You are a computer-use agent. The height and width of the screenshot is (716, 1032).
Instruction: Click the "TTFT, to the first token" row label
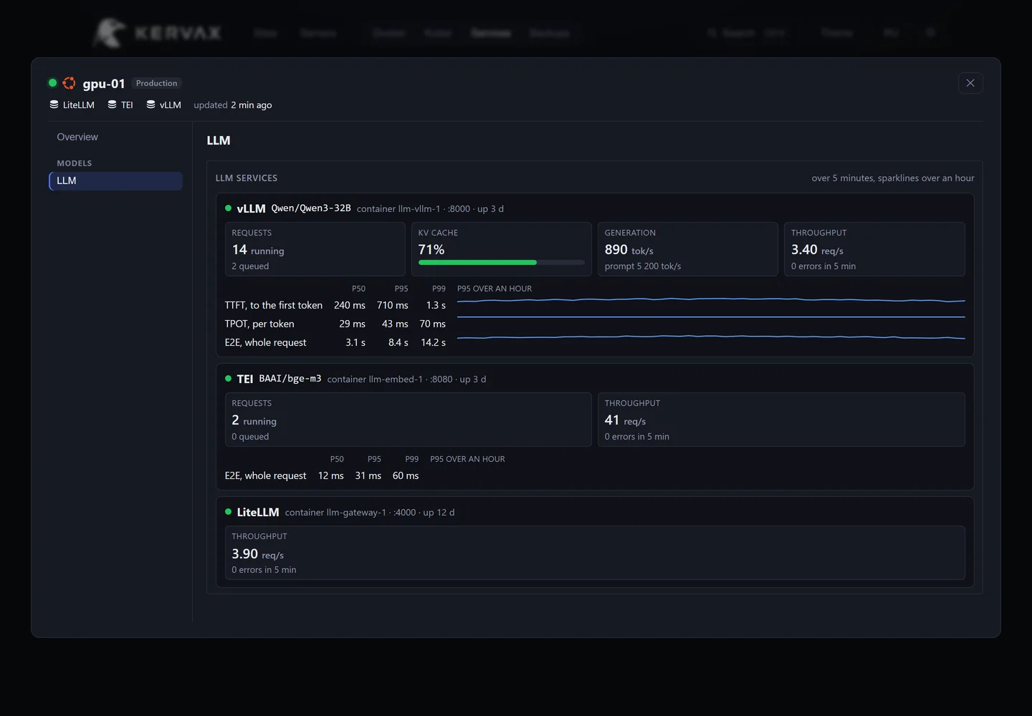coord(274,305)
